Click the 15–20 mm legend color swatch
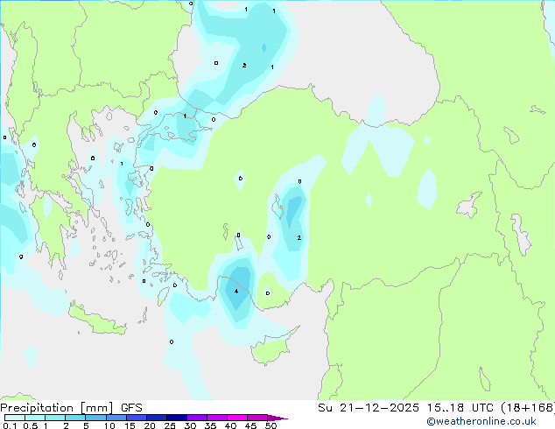555x429 pixels. [136, 418]
